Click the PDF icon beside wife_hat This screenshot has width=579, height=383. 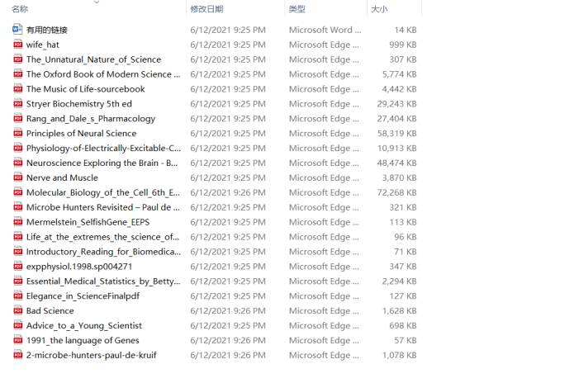point(17,45)
